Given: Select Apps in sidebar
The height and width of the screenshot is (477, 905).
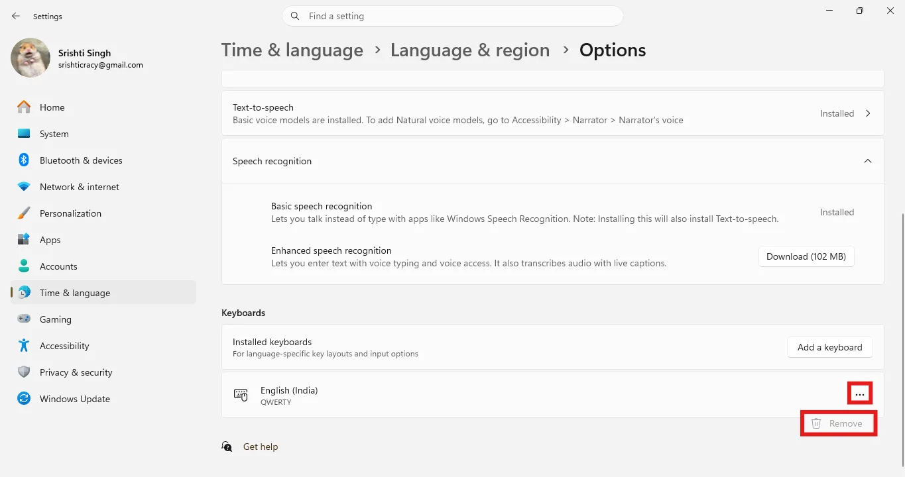Looking at the screenshot, I should pos(103,240).
